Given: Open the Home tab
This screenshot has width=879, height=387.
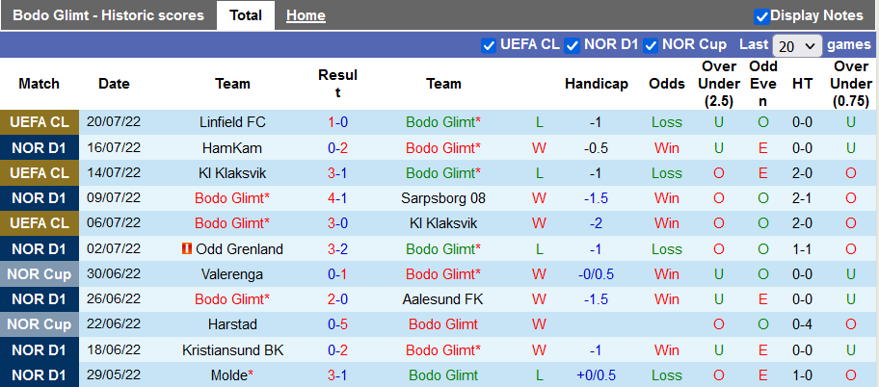Looking at the screenshot, I should (x=306, y=15).
